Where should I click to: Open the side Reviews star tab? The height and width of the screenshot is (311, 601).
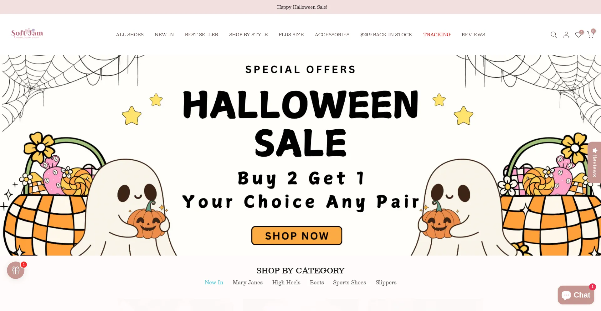(594, 162)
